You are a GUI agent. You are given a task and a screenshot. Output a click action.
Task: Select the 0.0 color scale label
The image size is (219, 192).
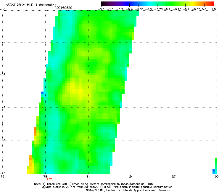204,9
